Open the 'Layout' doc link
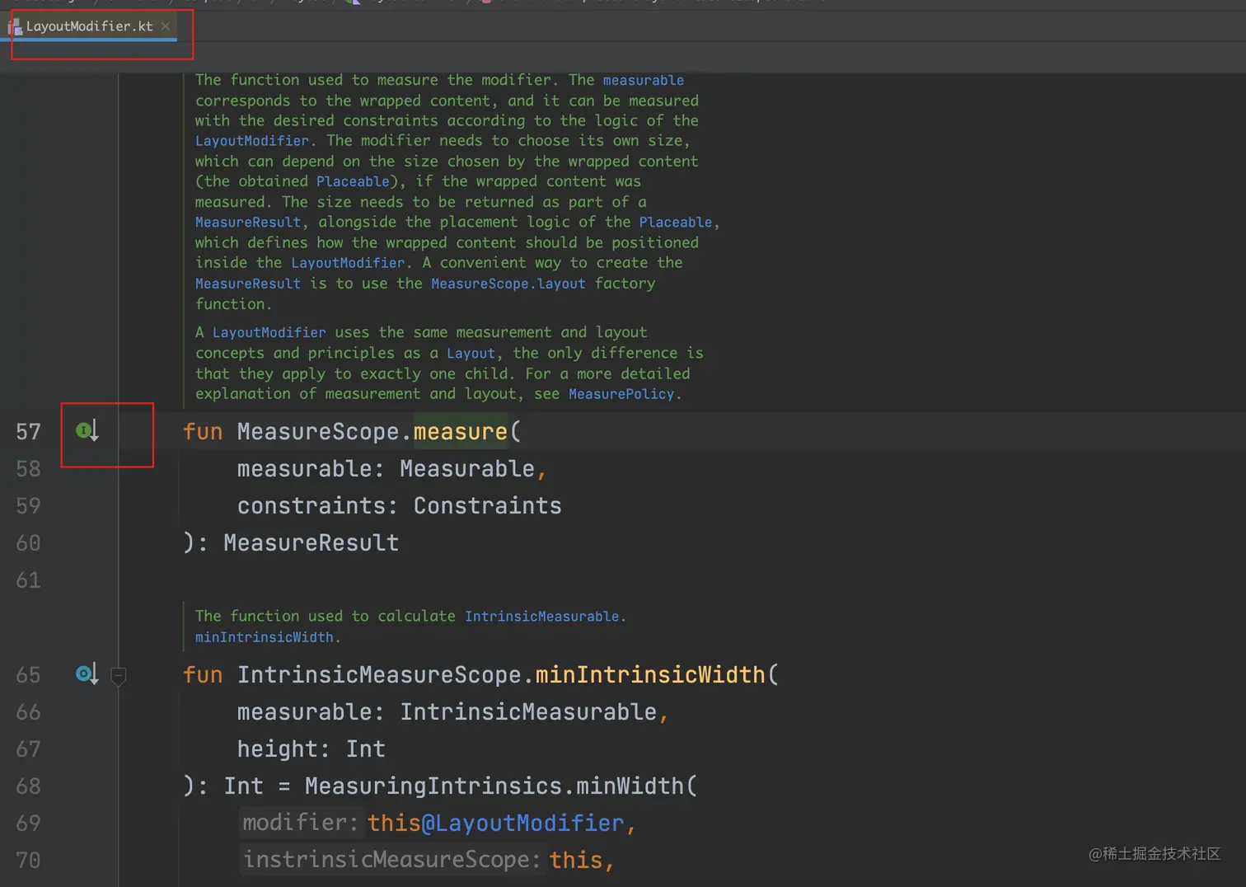Image resolution: width=1246 pixels, height=887 pixels. pos(471,353)
